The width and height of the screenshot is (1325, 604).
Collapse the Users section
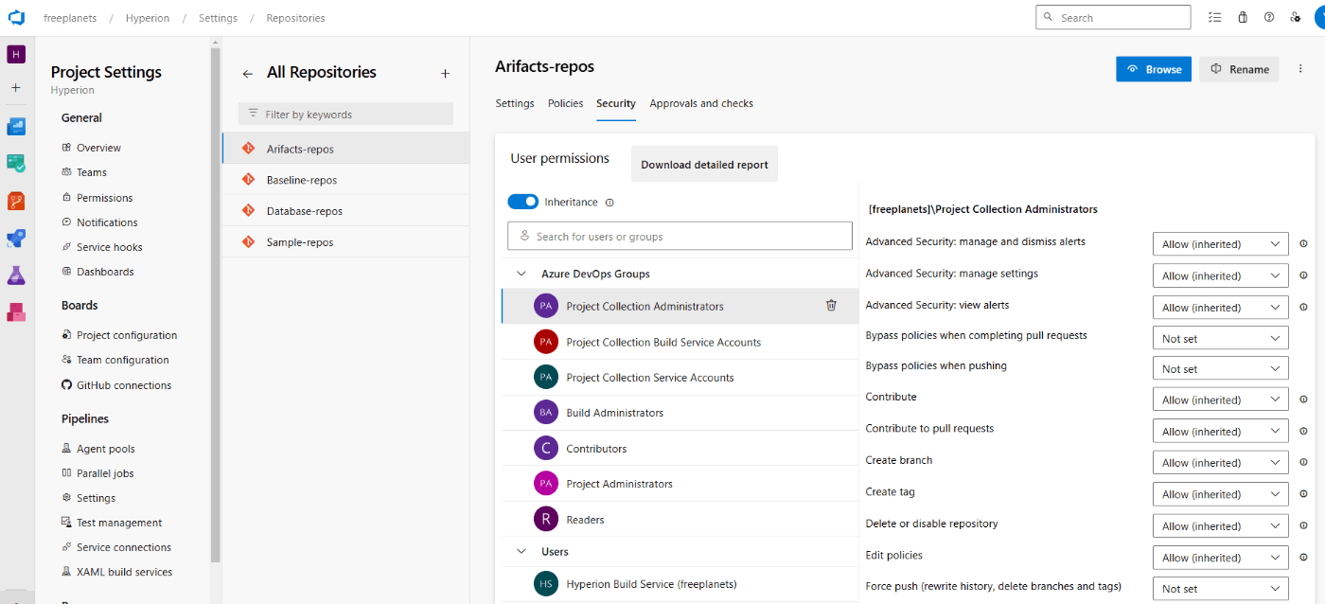[521, 551]
